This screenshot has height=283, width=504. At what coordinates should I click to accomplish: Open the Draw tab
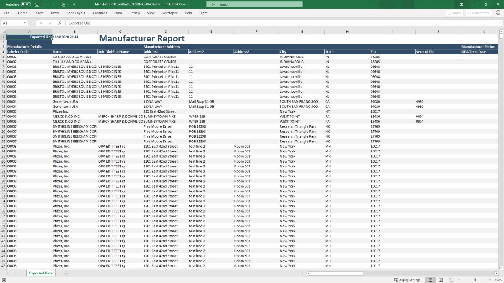point(55,13)
